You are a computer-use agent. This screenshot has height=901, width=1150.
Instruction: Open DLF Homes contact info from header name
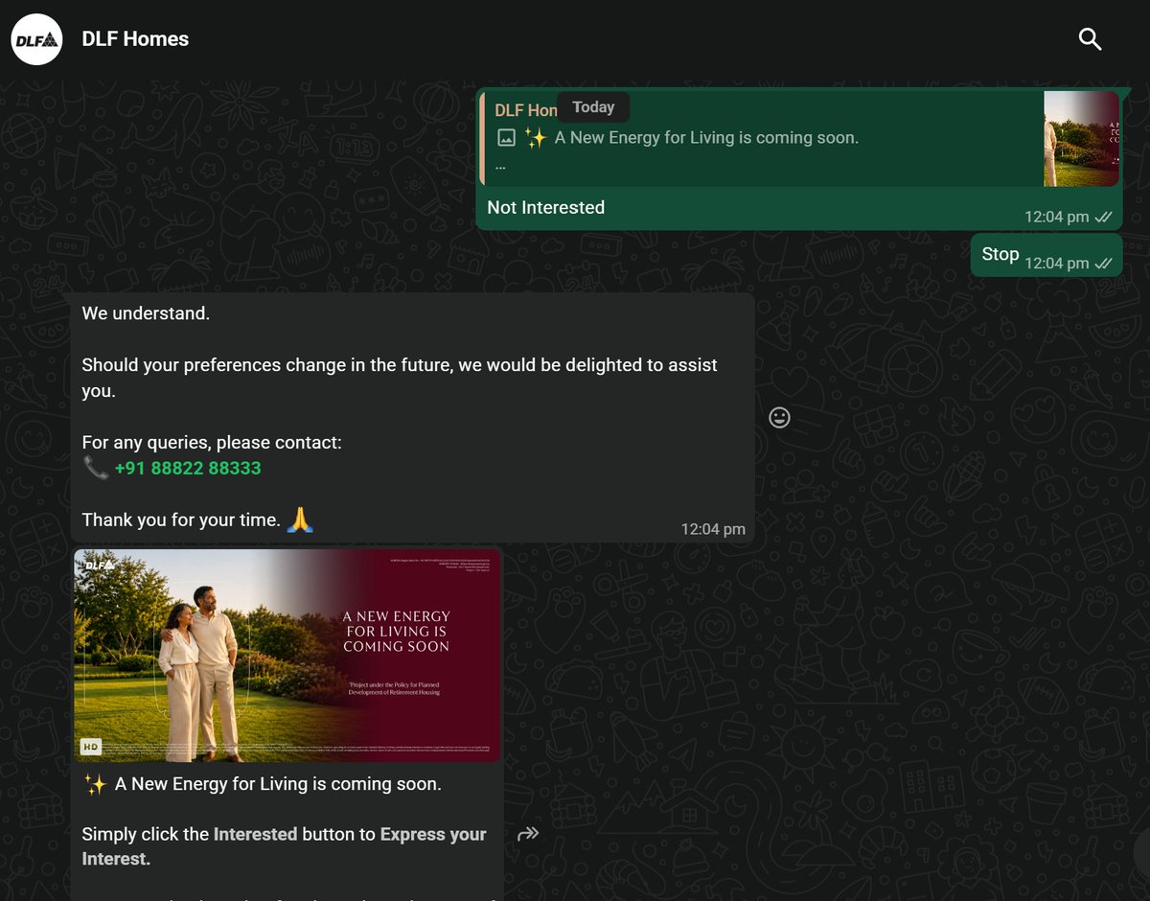pyautogui.click(x=135, y=39)
